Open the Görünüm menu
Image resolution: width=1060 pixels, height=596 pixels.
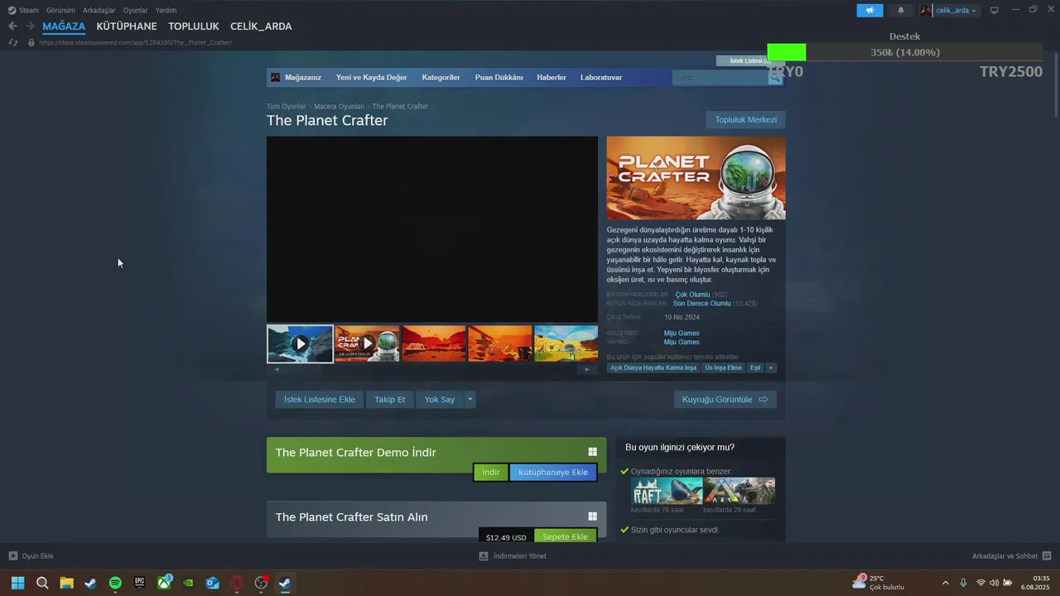60,10
